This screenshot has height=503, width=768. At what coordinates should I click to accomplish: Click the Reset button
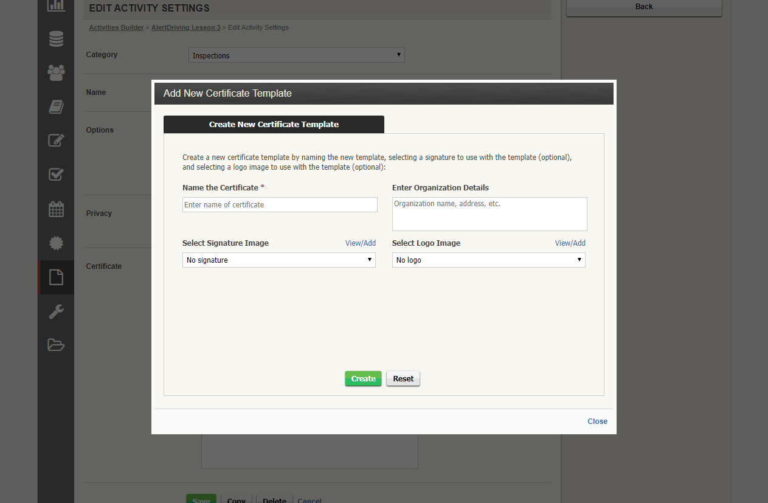tap(403, 378)
